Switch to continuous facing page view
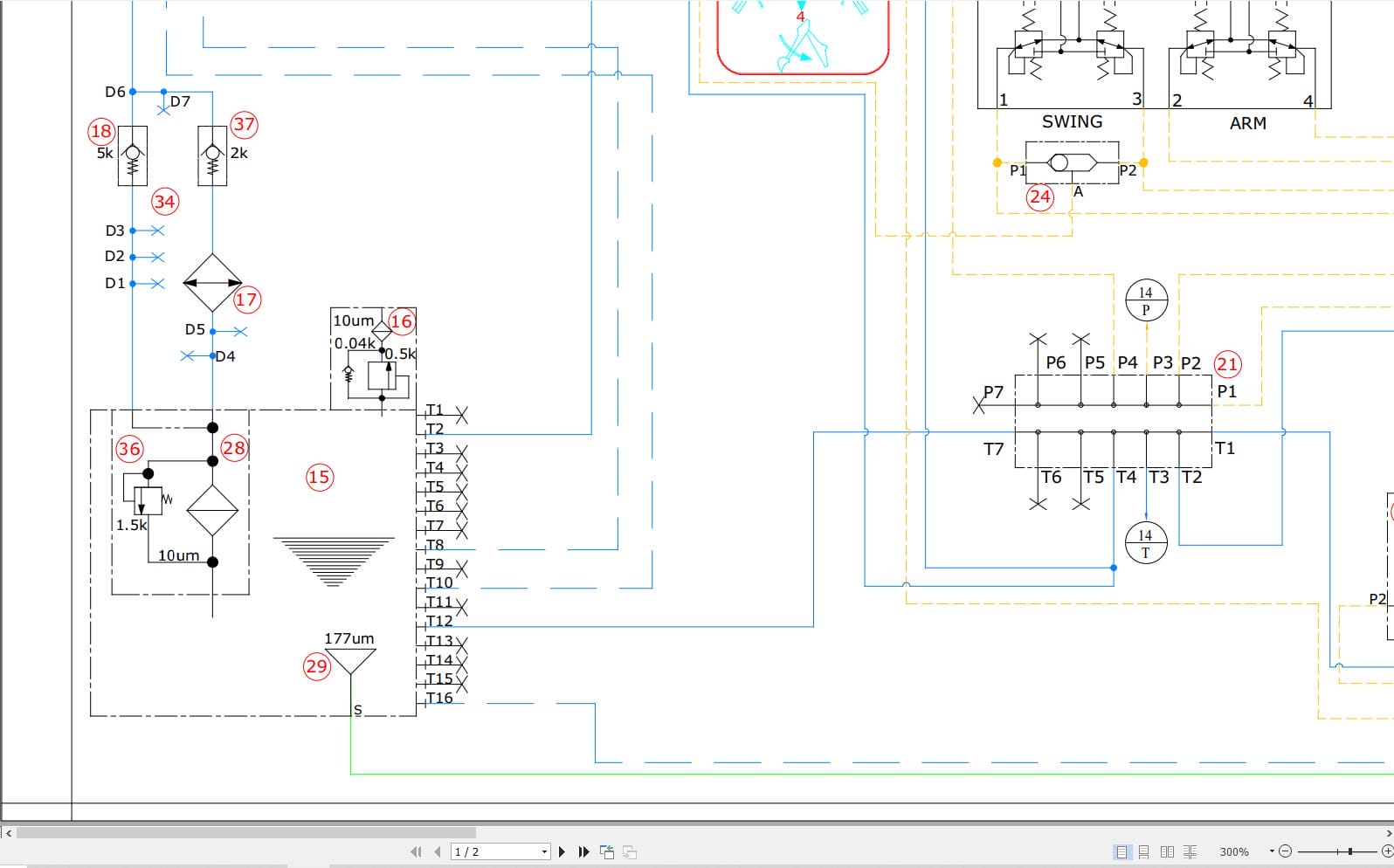Image resolution: width=1394 pixels, height=868 pixels. pos(1190,851)
